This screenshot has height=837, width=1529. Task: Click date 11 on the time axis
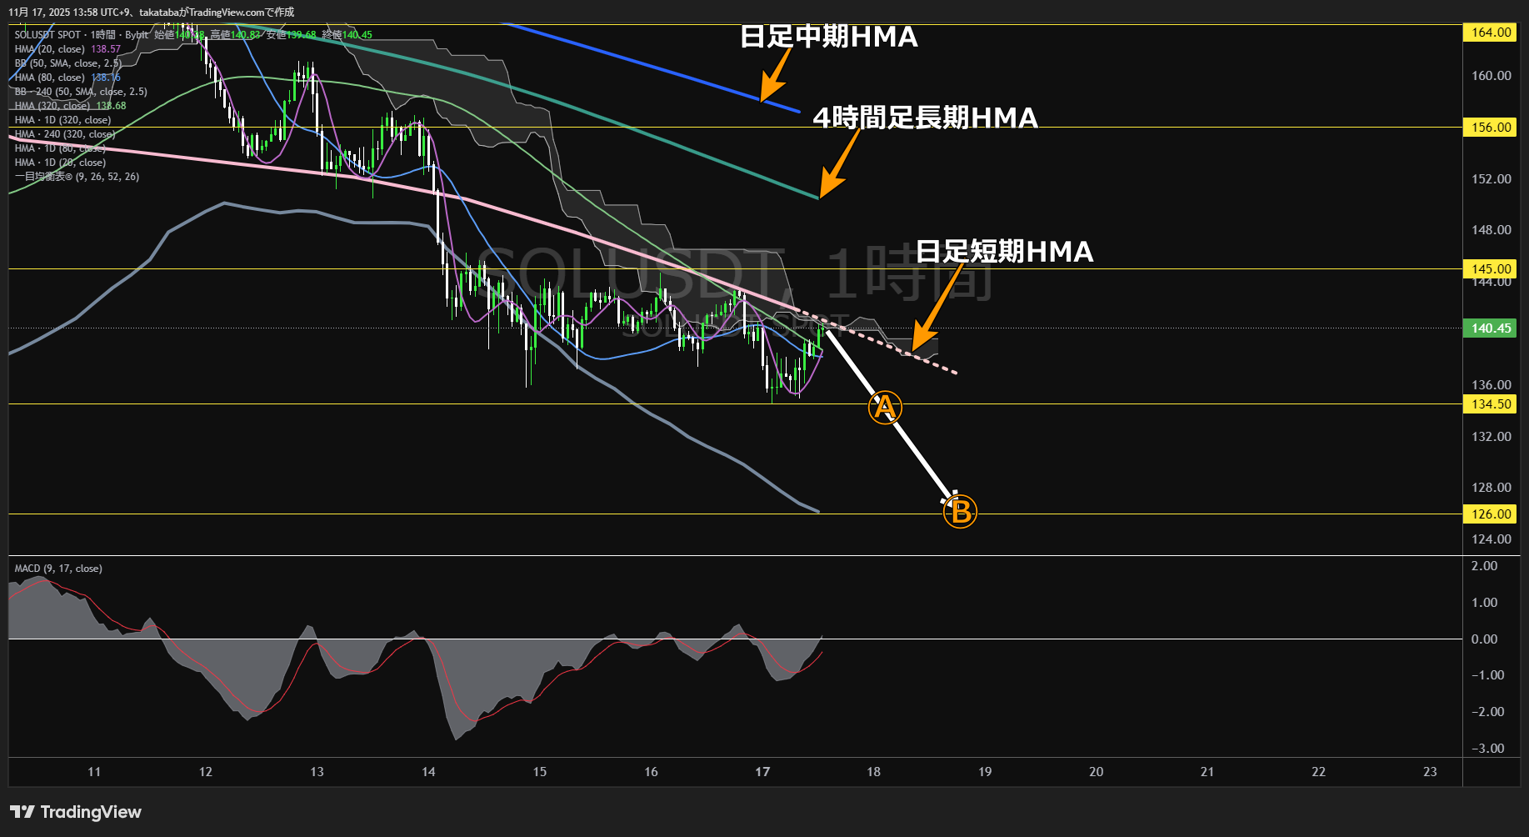point(94,772)
